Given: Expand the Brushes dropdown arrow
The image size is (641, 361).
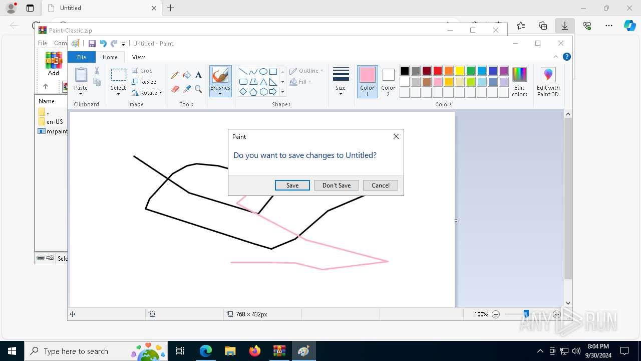Looking at the screenshot, I should 220,94.
